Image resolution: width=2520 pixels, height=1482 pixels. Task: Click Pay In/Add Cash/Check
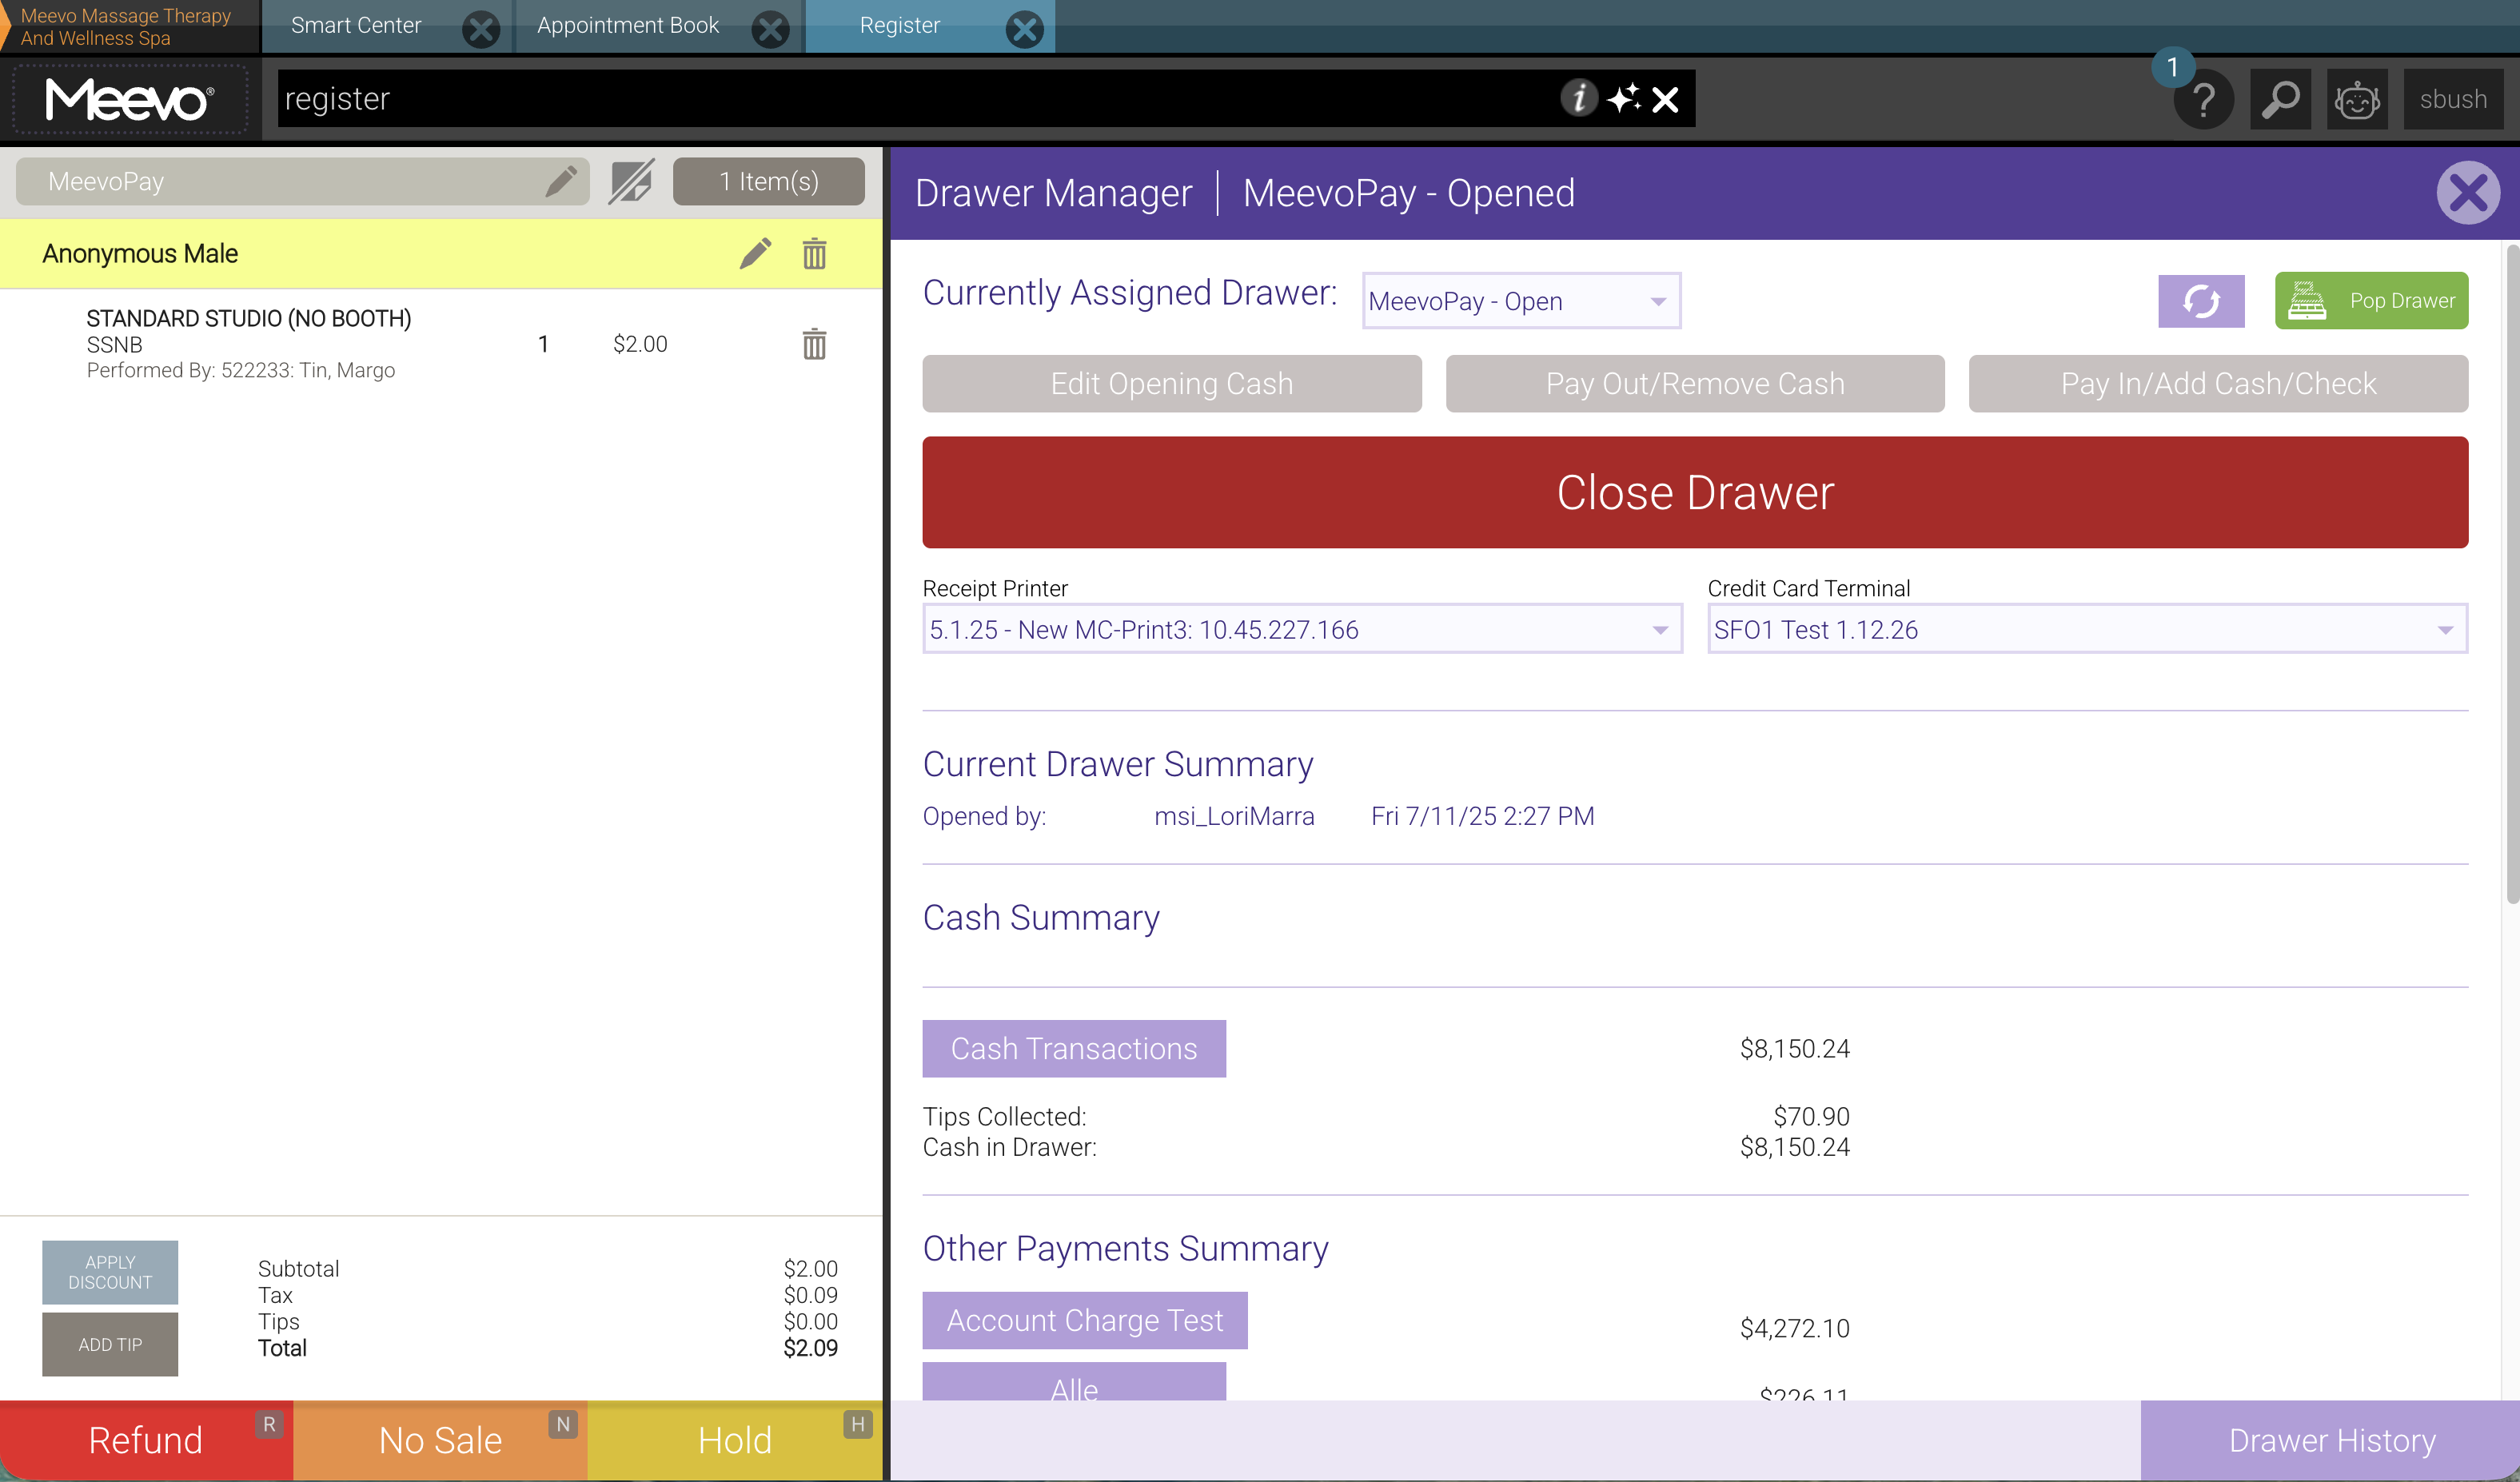(2218, 383)
